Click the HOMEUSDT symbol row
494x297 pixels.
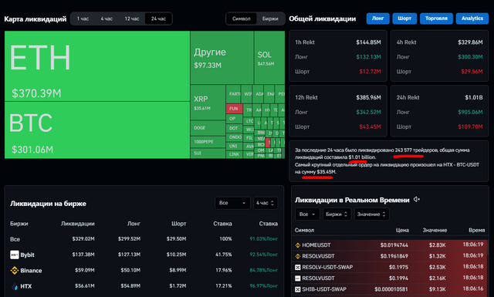390,245
